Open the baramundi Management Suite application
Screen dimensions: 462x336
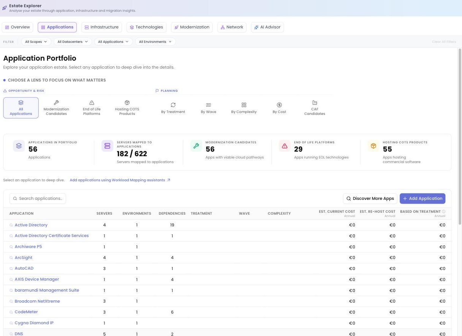[47, 290]
